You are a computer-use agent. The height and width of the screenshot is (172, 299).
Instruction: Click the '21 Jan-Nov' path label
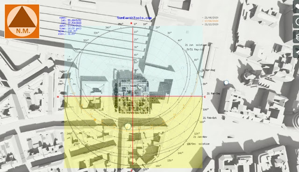pyautogui.click(x=200, y=137)
